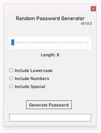Click the "Include Special" label text
The image size is (101, 133).
[x=30, y=87]
